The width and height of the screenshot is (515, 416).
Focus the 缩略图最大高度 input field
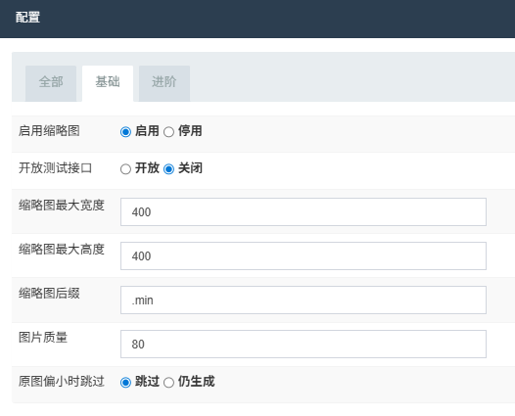pyautogui.click(x=304, y=255)
